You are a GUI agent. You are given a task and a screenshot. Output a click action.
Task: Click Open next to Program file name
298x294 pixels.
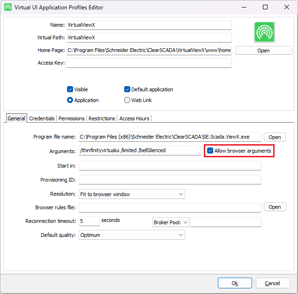coord(275,137)
